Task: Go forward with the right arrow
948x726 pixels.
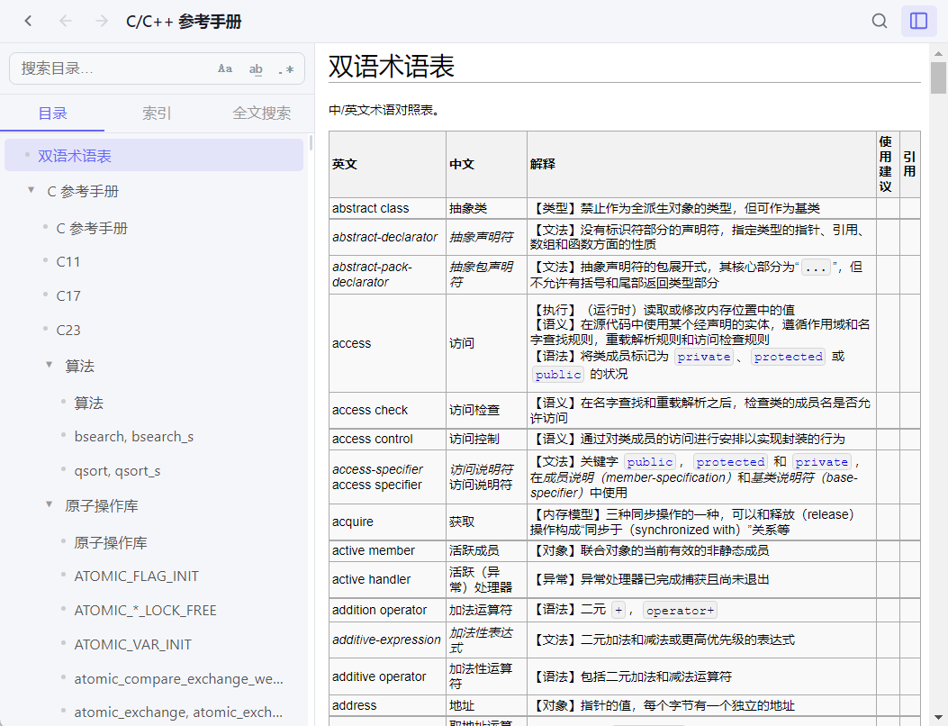Action: (x=102, y=21)
